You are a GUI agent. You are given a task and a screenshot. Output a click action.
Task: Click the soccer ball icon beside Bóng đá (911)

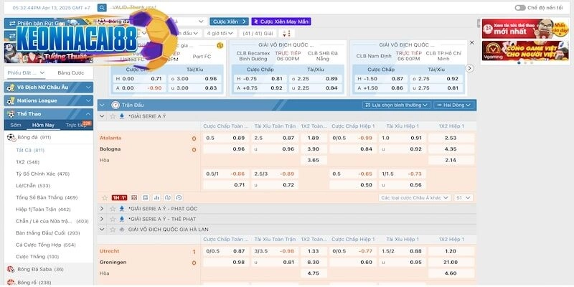click(x=11, y=137)
